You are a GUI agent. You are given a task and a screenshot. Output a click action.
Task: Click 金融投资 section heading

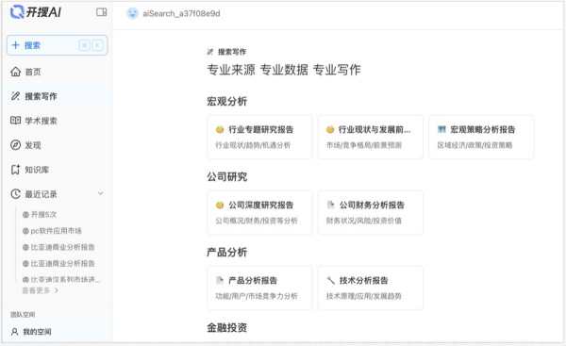[226, 327]
